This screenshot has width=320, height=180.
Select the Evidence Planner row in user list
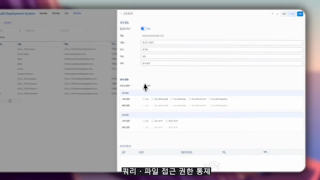[x=59, y=74]
